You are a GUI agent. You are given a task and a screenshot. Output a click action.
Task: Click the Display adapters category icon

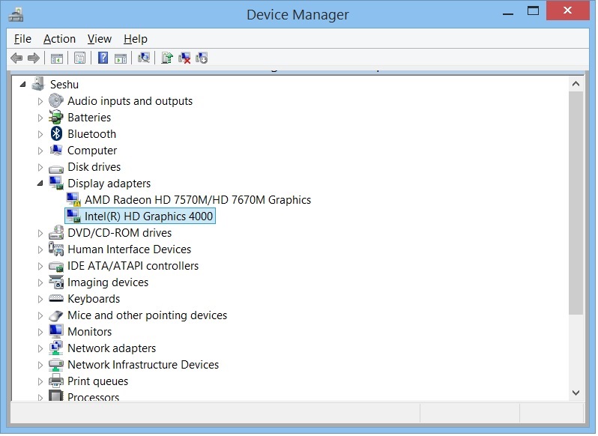56,183
